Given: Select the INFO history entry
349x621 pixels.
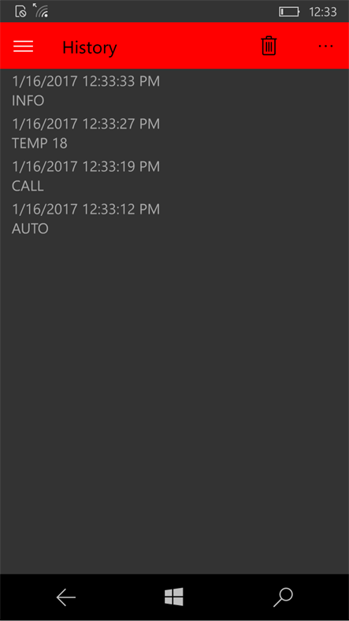Looking at the screenshot, I should point(175,91).
